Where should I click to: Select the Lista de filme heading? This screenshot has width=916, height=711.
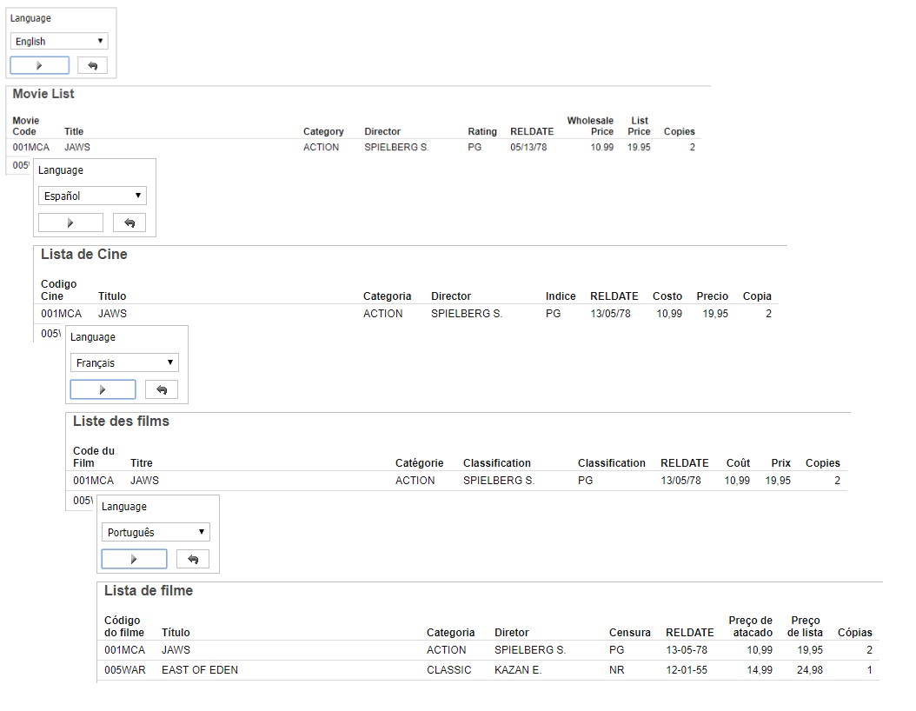coord(149,591)
